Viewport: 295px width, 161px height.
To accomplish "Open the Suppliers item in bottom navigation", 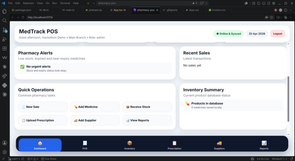I will 219,145.
